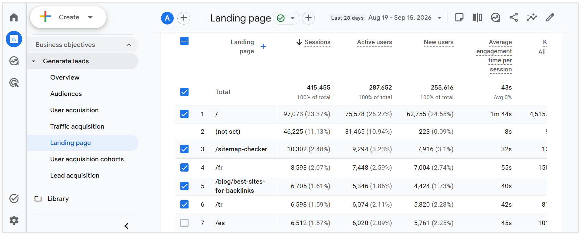Open the Explore icon in sidebar
The width and height of the screenshot is (581, 236).
coord(14,61)
